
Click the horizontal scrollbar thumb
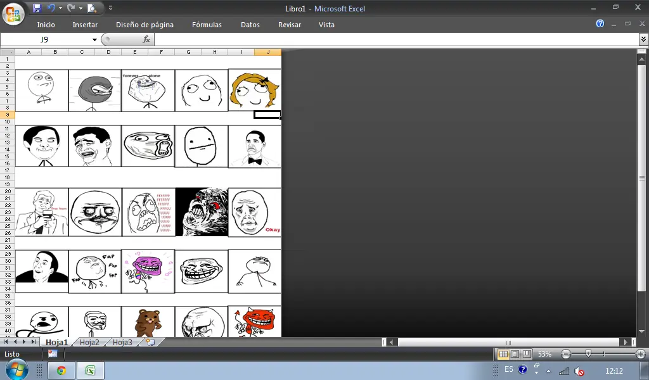(509, 343)
